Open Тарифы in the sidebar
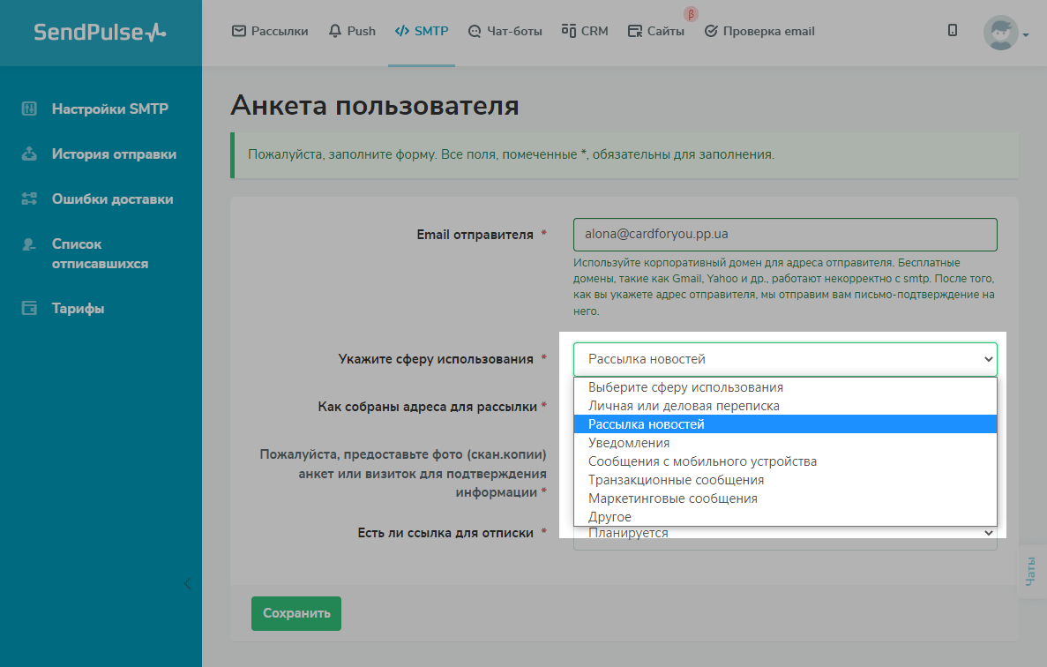1047x667 pixels. pos(78,309)
